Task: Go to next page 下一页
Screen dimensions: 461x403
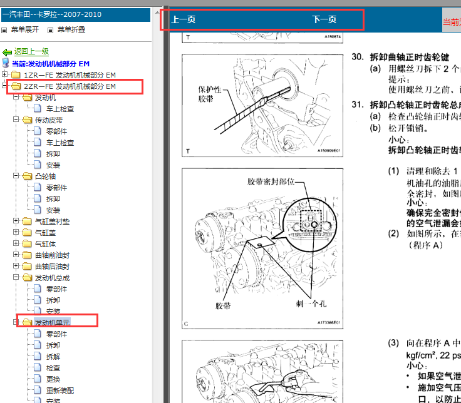Action: click(324, 19)
